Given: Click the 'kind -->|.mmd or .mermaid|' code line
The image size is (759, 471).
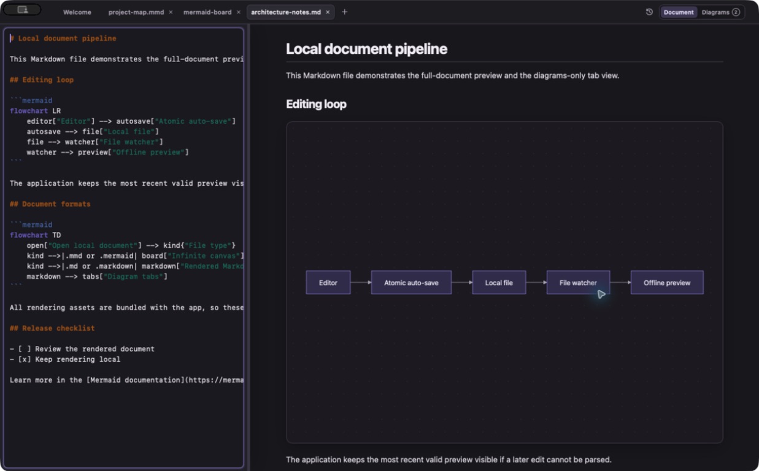Looking at the screenshot, I should coord(135,256).
